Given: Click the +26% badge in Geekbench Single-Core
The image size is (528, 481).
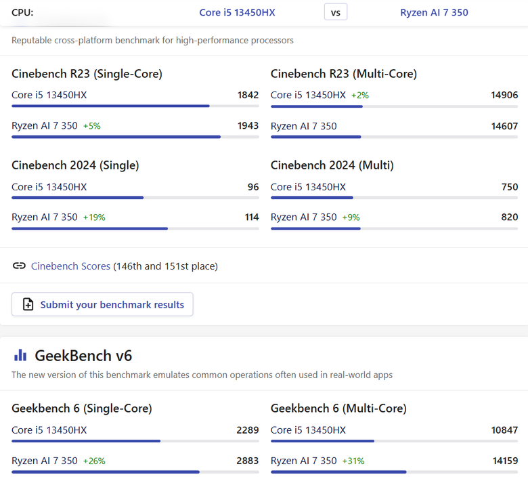Looking at the screenshot, I should coord(94,461).
